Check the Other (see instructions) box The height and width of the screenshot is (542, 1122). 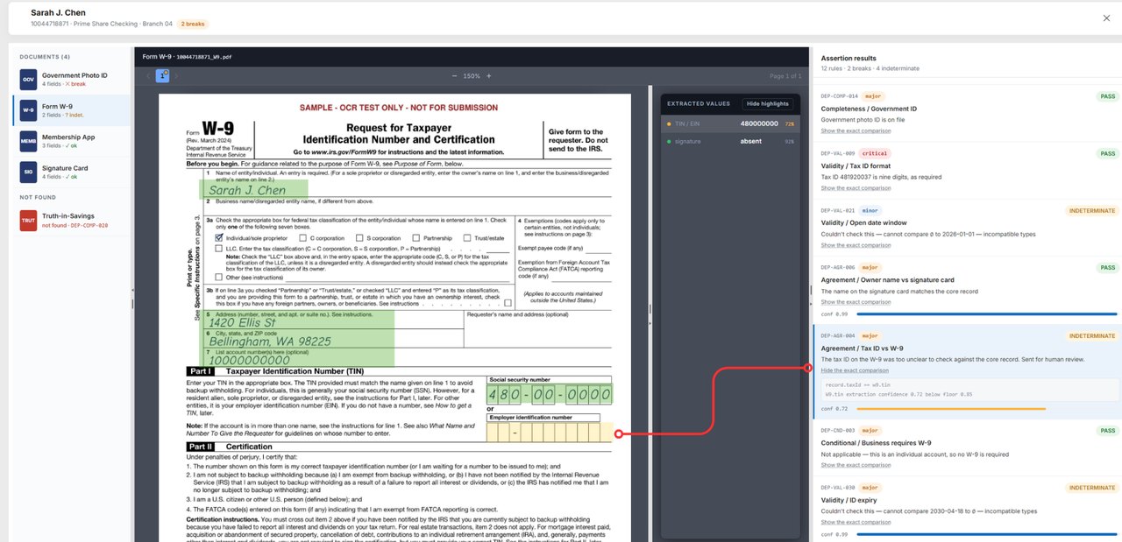[x=219, y=276]
